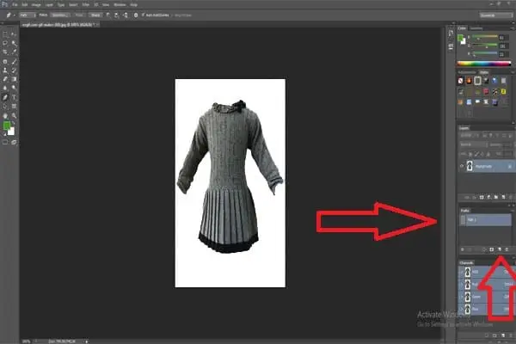The image size is (516, 344).
Task: Open the Path mode dropdown in options bar
Action: 28,15
